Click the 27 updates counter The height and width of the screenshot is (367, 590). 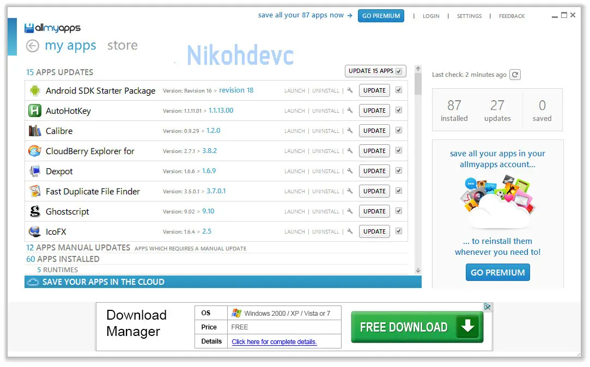(x=497, y=110)
